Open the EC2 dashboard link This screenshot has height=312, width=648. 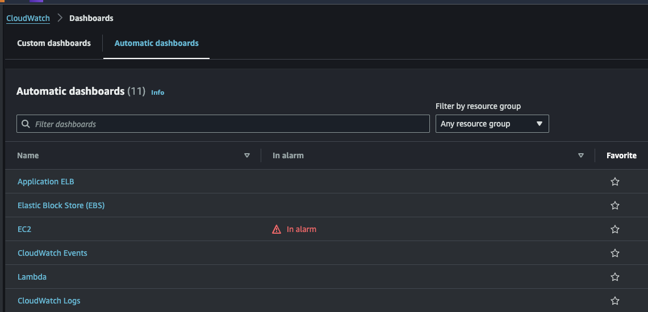pyautogui.click(x=24, y=229)
